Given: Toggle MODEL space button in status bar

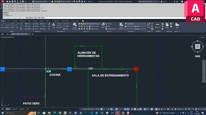Looking at the screenshot, I should [x=97, y=109].
